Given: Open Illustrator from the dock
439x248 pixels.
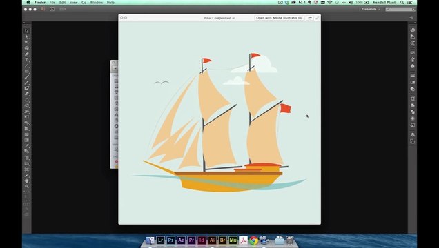Looking at the screenshot, I should (x=212, y=240).
